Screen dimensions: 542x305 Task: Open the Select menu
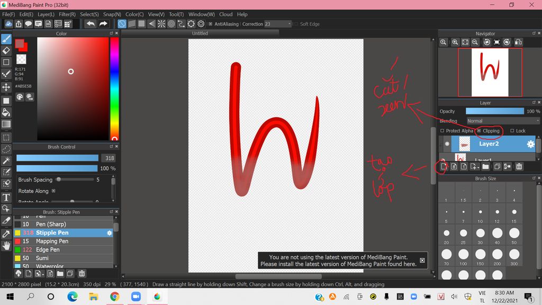coord(89,14)
